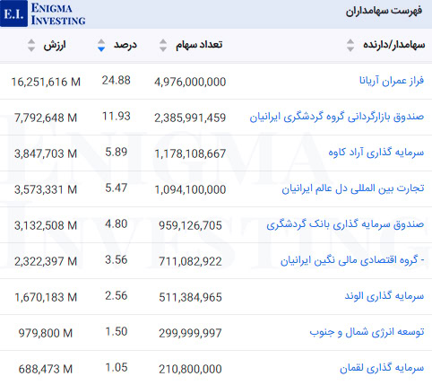Click value 16,251,616 M

click(46, 82)
